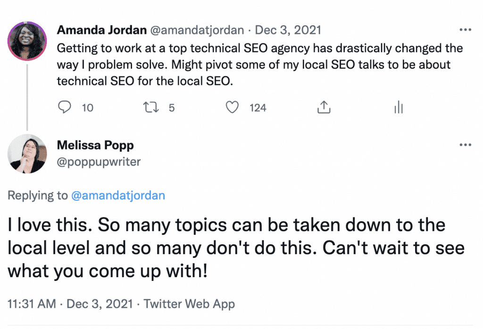Expand Melissa Popp reply's three-dot menu

pyautogui.click(x=465, y=145)
